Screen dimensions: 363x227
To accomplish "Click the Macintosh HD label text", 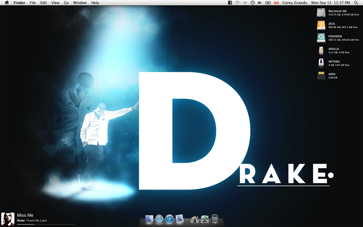I will [x=337, y=11].
